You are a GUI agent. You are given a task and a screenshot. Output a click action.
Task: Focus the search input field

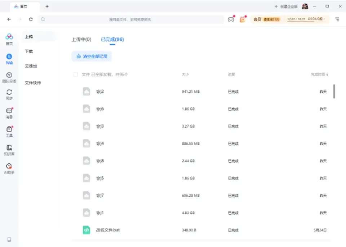(130, 19)
